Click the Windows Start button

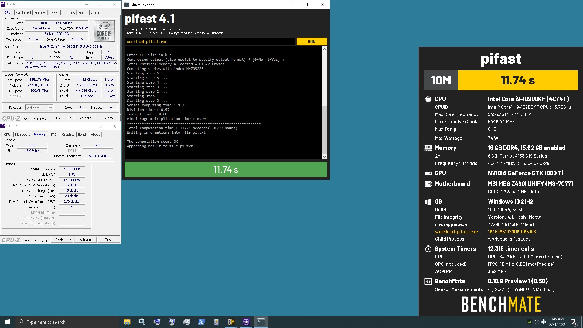point(7,322)
